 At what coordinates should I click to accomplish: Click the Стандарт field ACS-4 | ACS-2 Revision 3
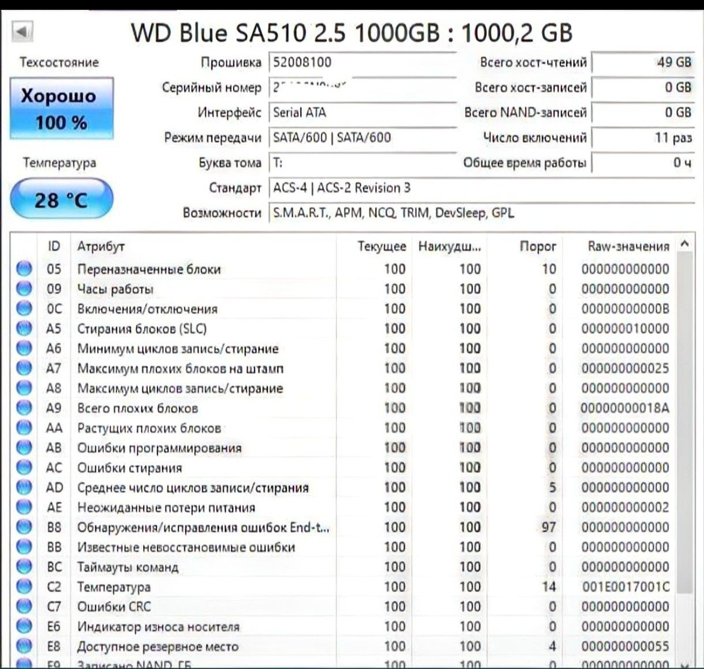tap(481, 187)
